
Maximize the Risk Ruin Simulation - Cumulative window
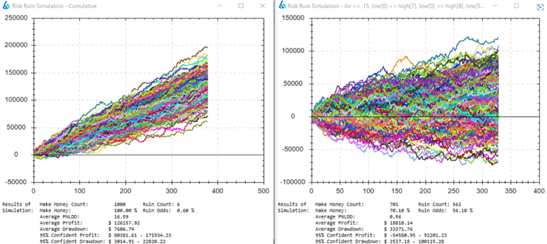click(240, 5)
